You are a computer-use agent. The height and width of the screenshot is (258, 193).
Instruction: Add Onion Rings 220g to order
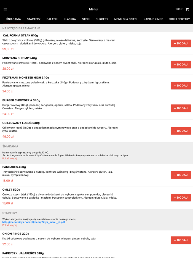click(181, 240)
